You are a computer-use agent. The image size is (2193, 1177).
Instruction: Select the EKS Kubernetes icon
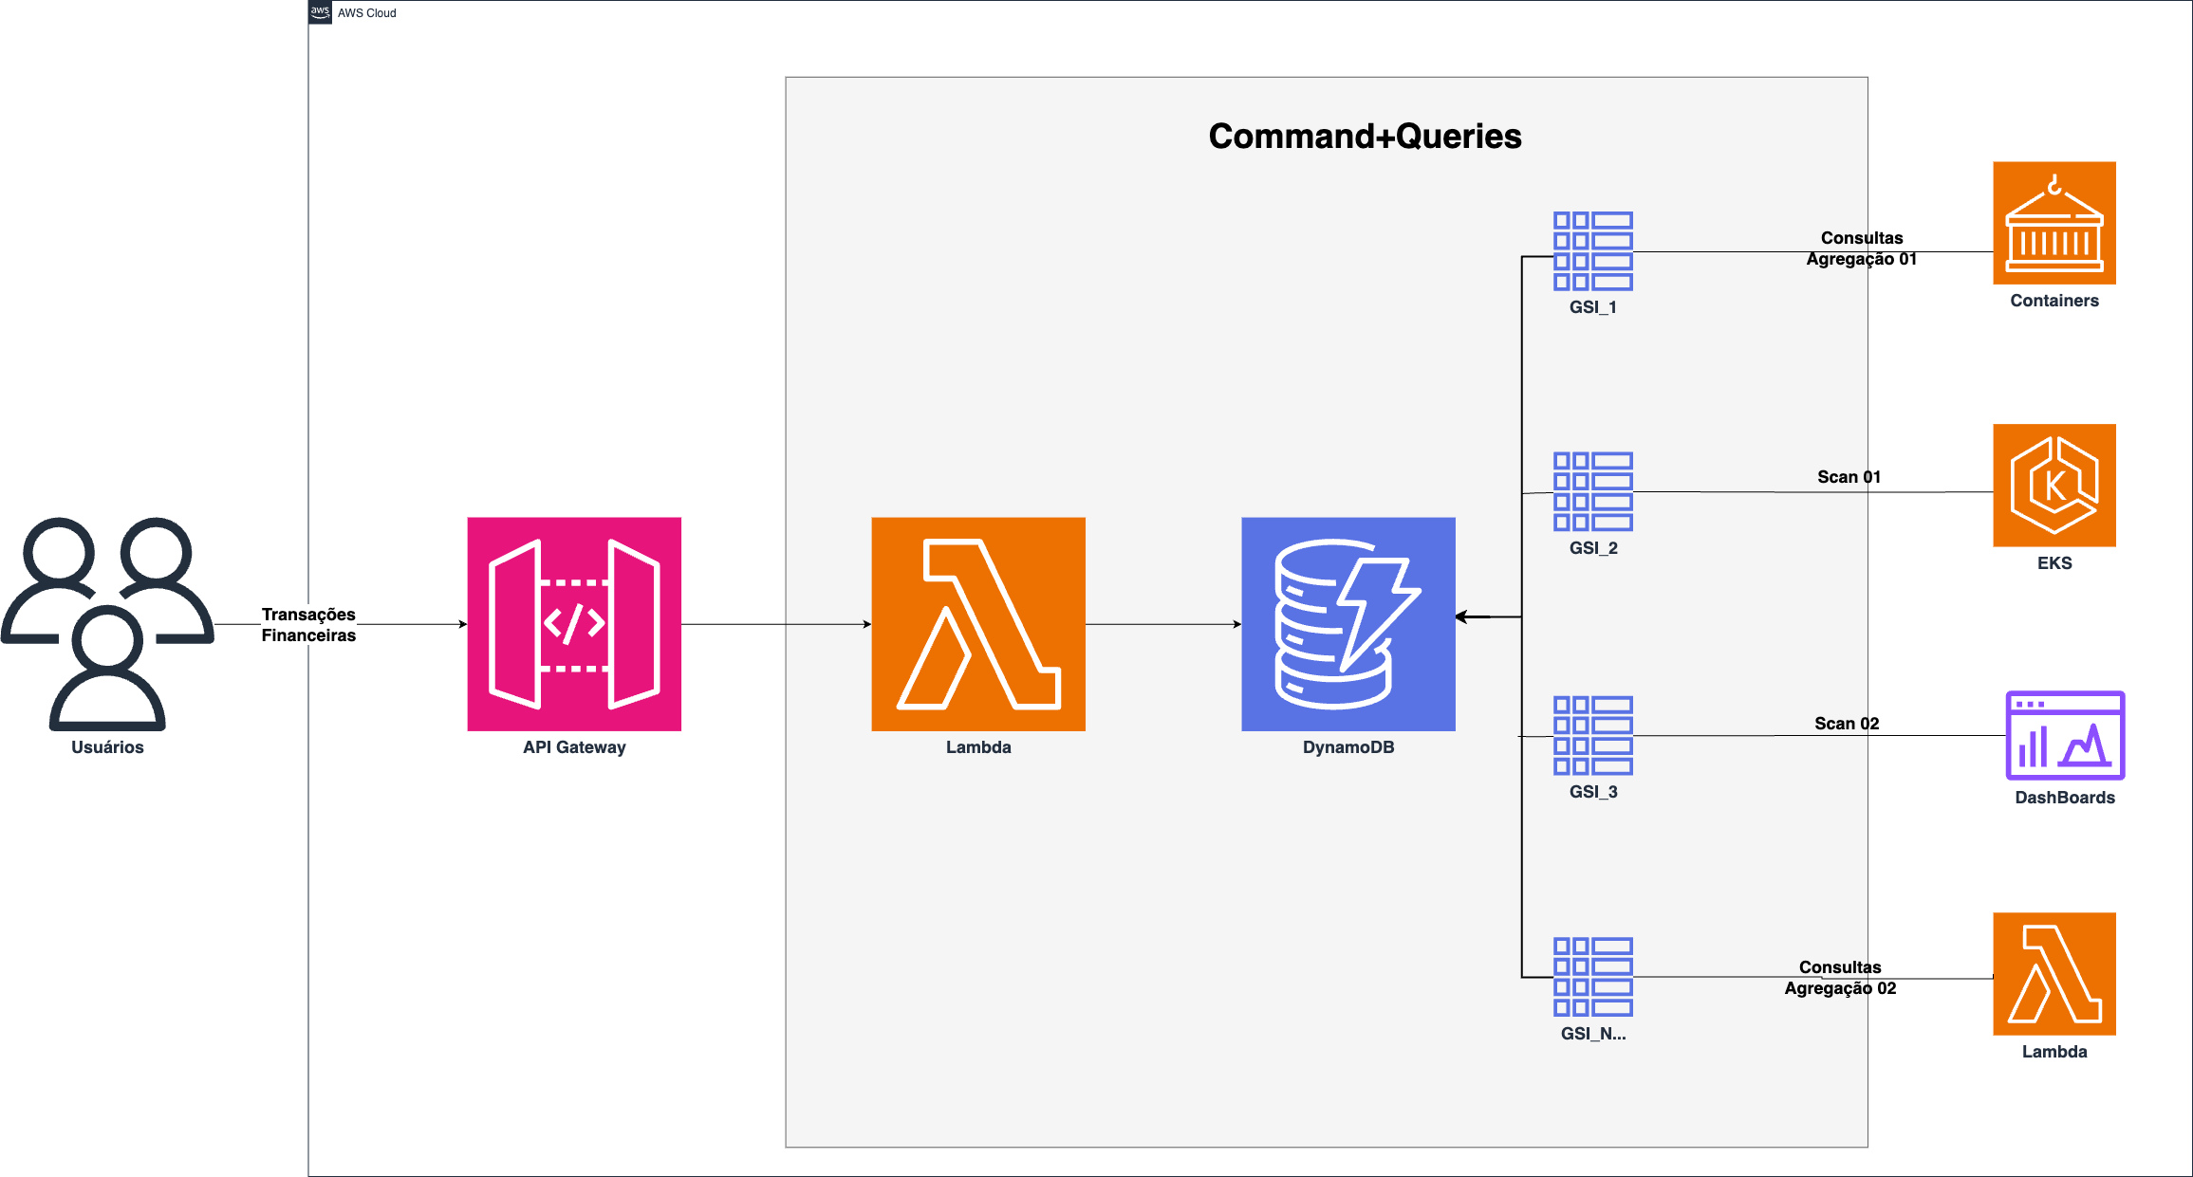[2054, 485]
